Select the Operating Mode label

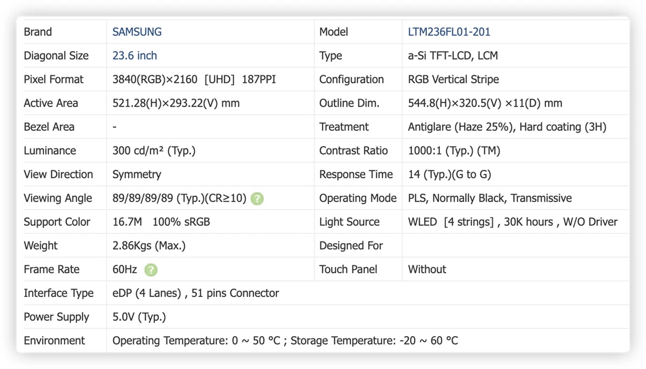click(358, 198)
